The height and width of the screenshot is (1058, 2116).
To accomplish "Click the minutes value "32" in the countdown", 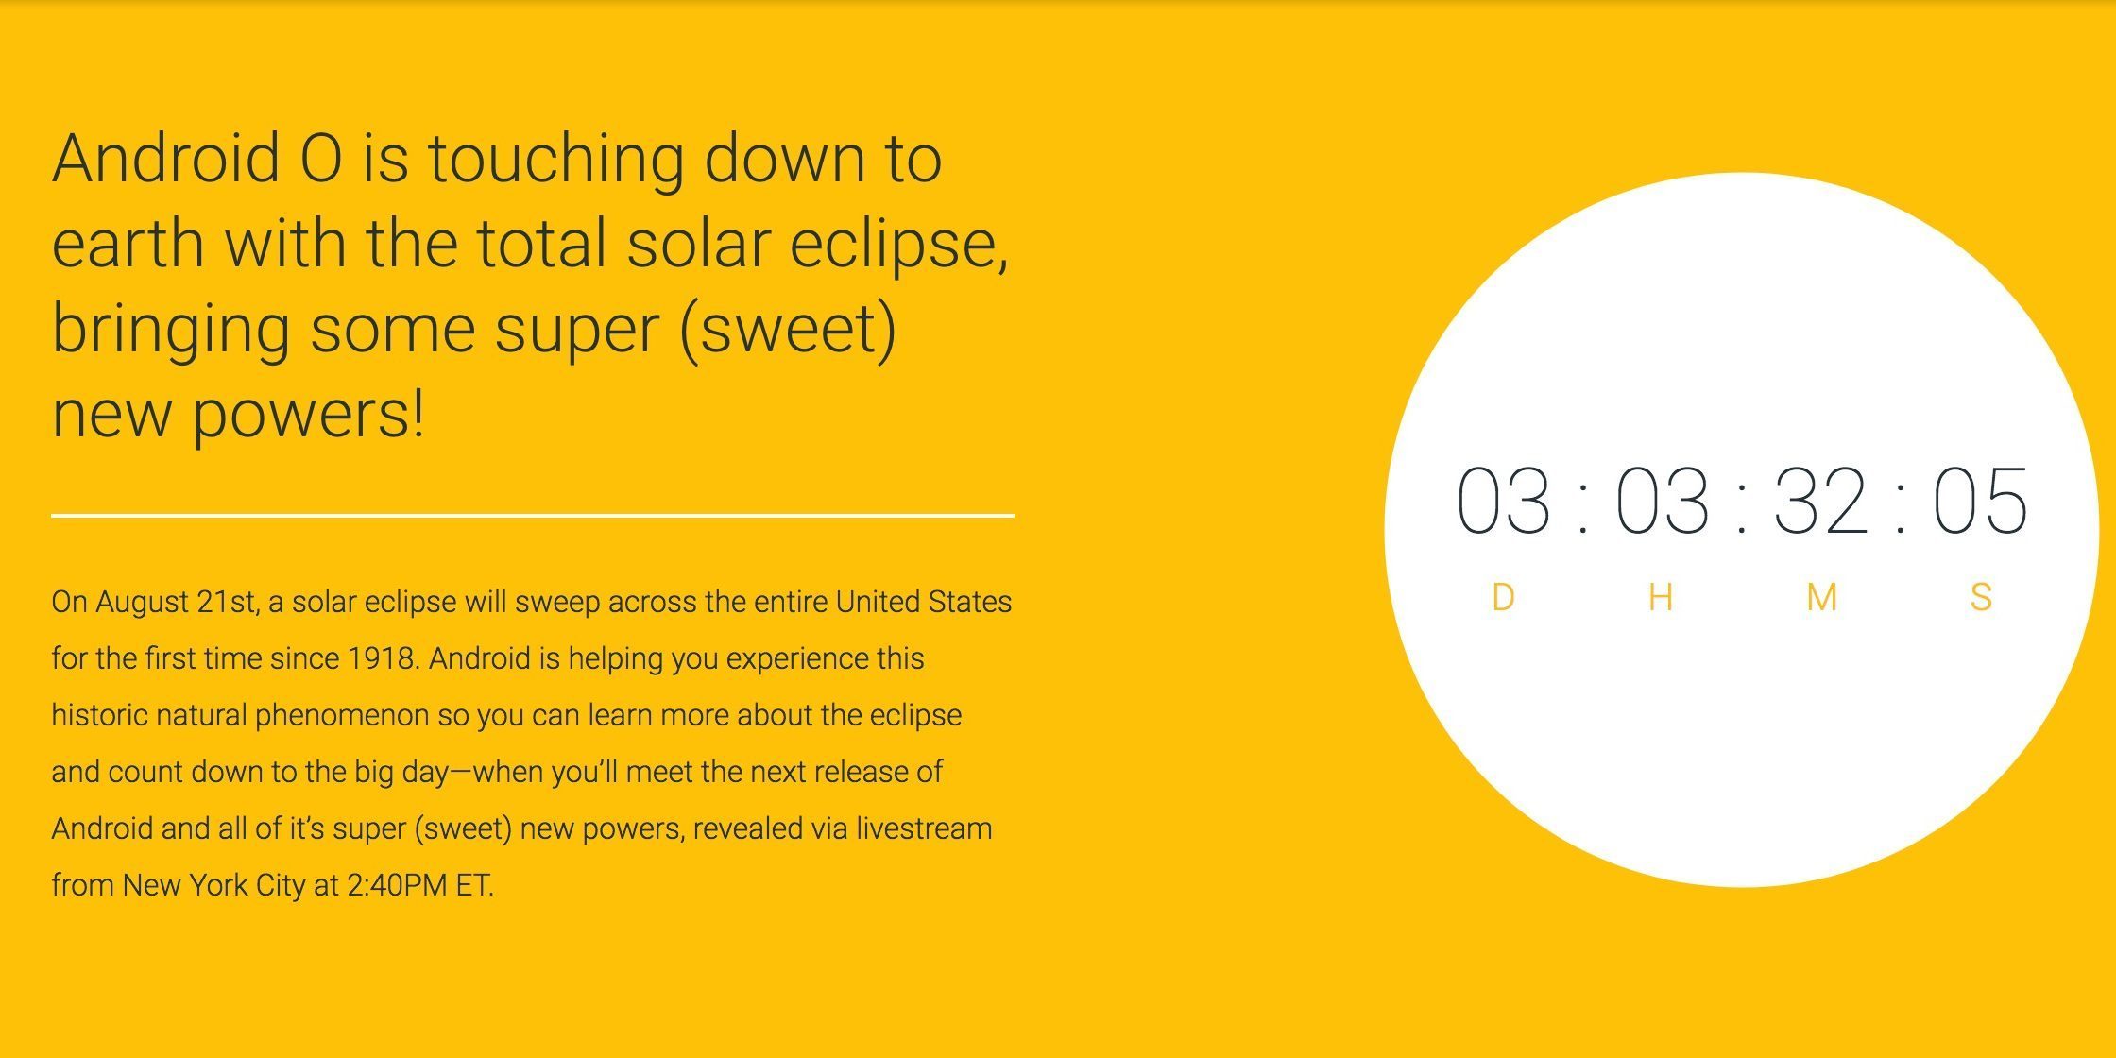I will click(x=1820, y=502).
